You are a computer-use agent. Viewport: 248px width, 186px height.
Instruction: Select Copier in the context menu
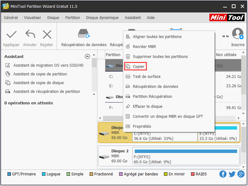(138, 67)
